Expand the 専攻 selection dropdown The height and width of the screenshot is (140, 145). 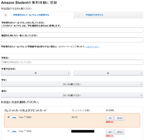tap(72, 95)
